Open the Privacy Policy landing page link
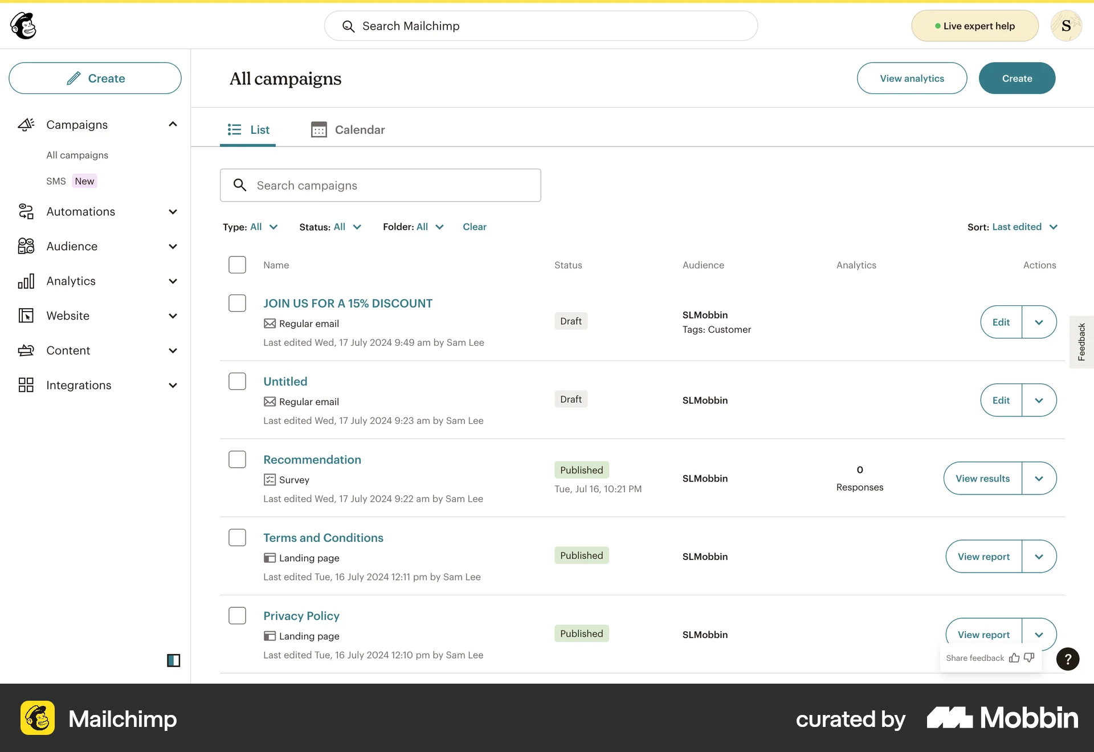 click(x=301, y=615)
